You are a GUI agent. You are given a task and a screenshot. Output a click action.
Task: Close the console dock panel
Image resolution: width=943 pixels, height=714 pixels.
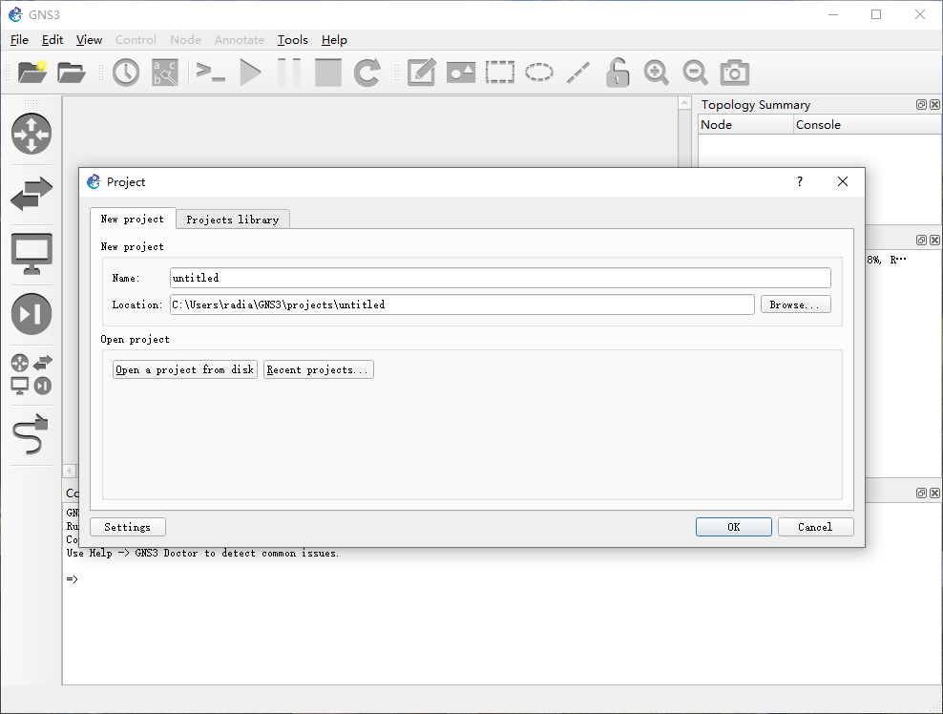pos(934,493)
